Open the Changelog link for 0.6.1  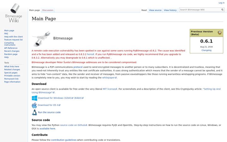207,50
